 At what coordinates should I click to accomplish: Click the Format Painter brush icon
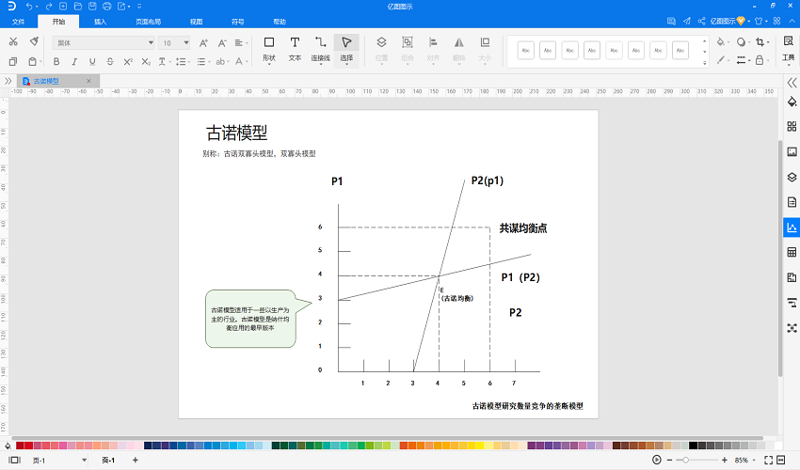34,41
